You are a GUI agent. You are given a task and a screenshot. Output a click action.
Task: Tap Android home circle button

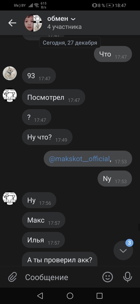point(70,296)
